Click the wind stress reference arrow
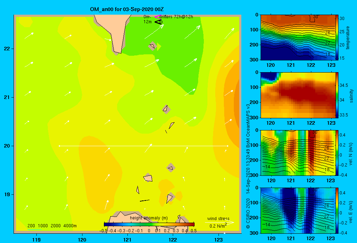 coord(220,222)
